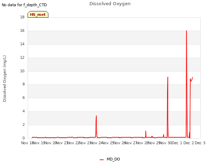Click the y-axis tick label 10
221x166 pixels.
tap(22, 71)
